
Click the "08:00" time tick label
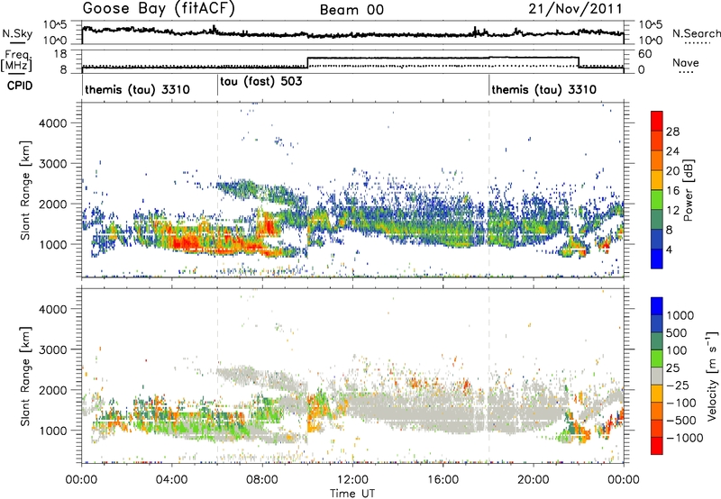(261, 480)
